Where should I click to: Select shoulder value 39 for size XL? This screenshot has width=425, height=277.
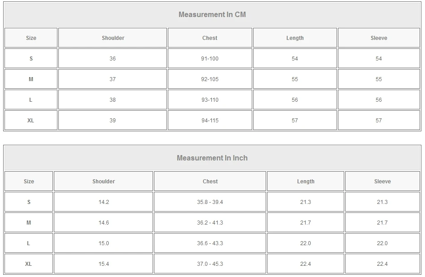pos(113,121)
